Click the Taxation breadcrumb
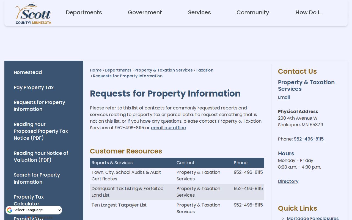The image size is (352, 220). 205,70
